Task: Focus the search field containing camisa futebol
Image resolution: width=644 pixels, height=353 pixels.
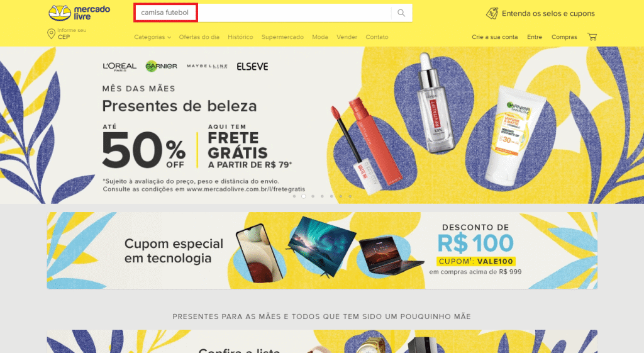Action: point(263,13)
